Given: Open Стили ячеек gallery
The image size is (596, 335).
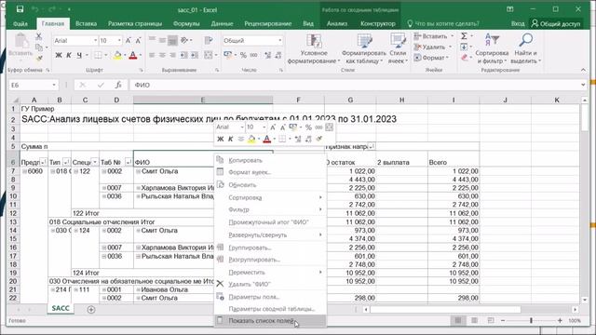Looking at the screenshot, I should 398,48.
